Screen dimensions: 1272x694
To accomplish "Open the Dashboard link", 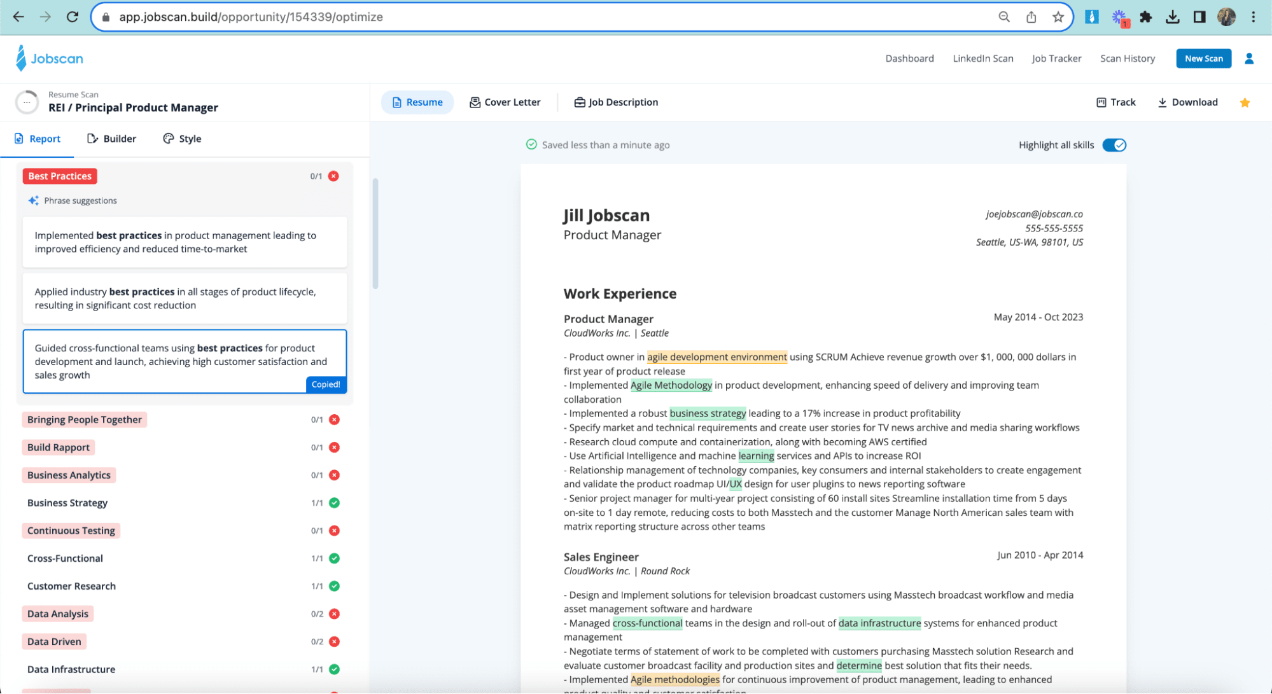I will [x=909, y=59].
